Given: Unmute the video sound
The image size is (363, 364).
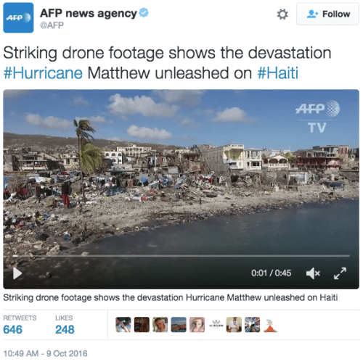Looking at the screenshot, I should (313, 273).
